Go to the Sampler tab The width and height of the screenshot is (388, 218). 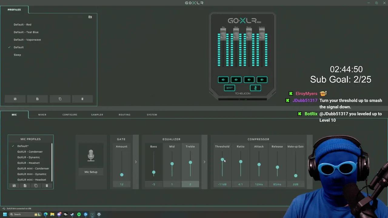point(97,115)
